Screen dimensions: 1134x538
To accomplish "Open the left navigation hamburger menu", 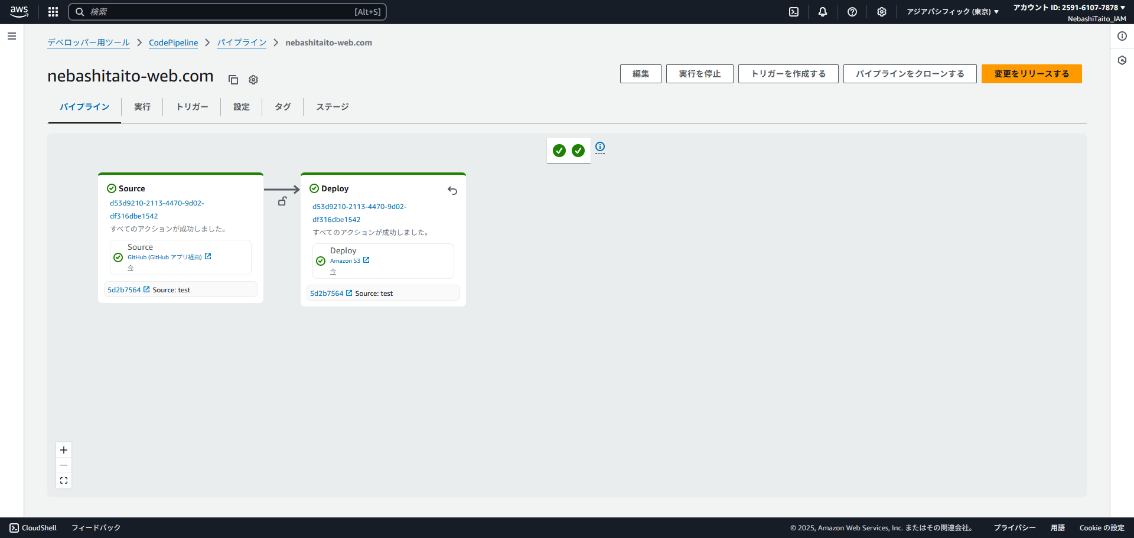I will click(x=12, y=36).
